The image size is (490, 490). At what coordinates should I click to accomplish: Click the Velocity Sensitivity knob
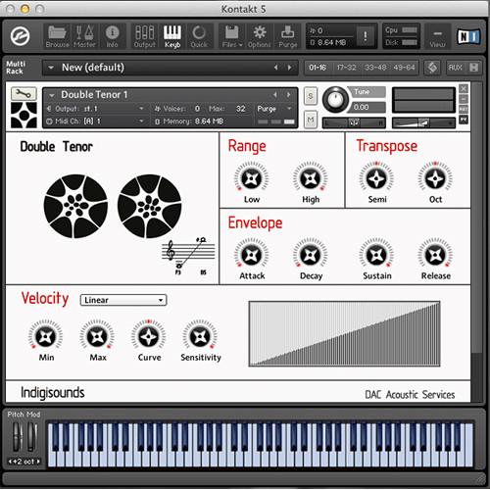click(200, 336)
